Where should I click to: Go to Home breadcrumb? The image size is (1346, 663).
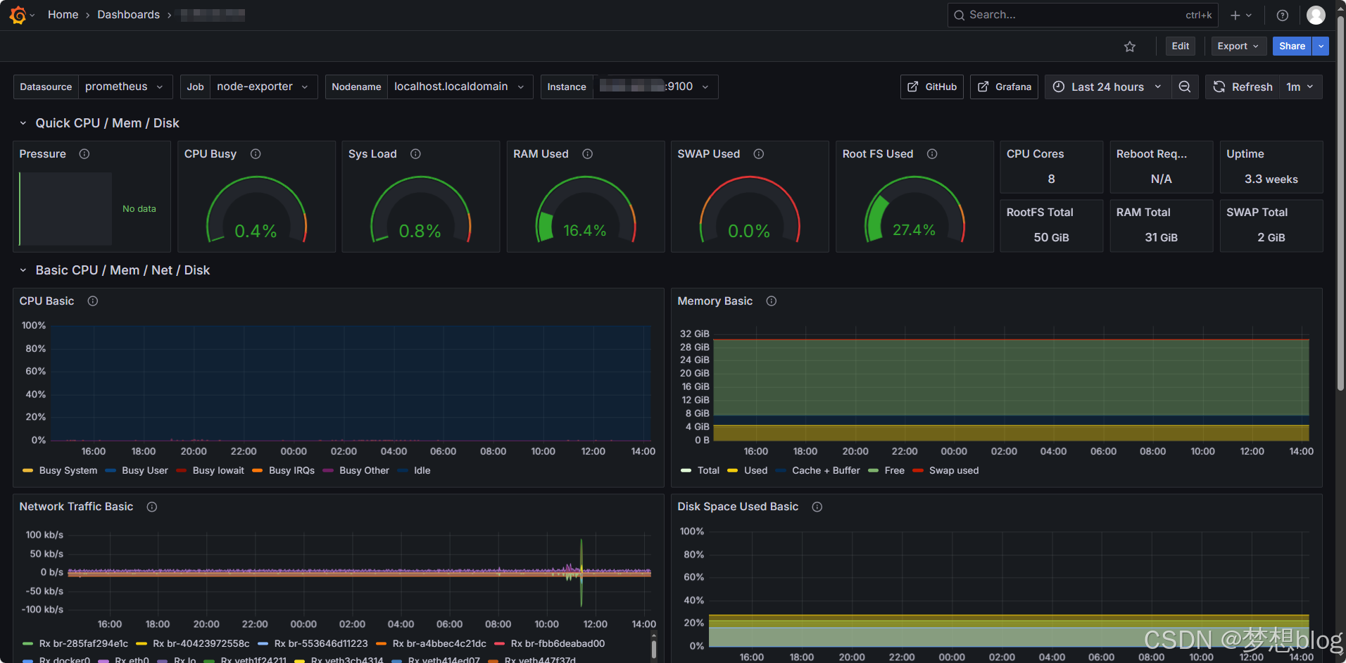coord(63,15)
